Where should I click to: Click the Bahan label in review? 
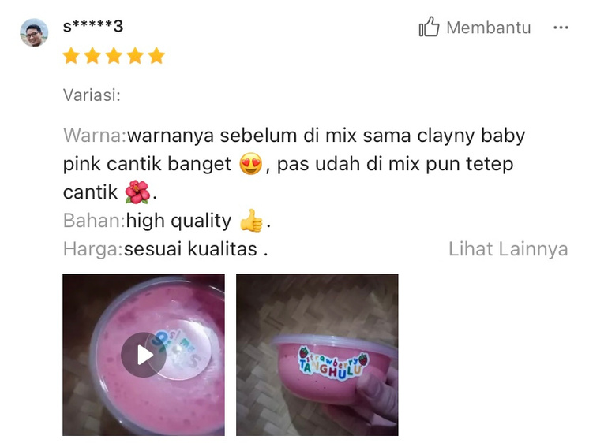tap(94, 220)
